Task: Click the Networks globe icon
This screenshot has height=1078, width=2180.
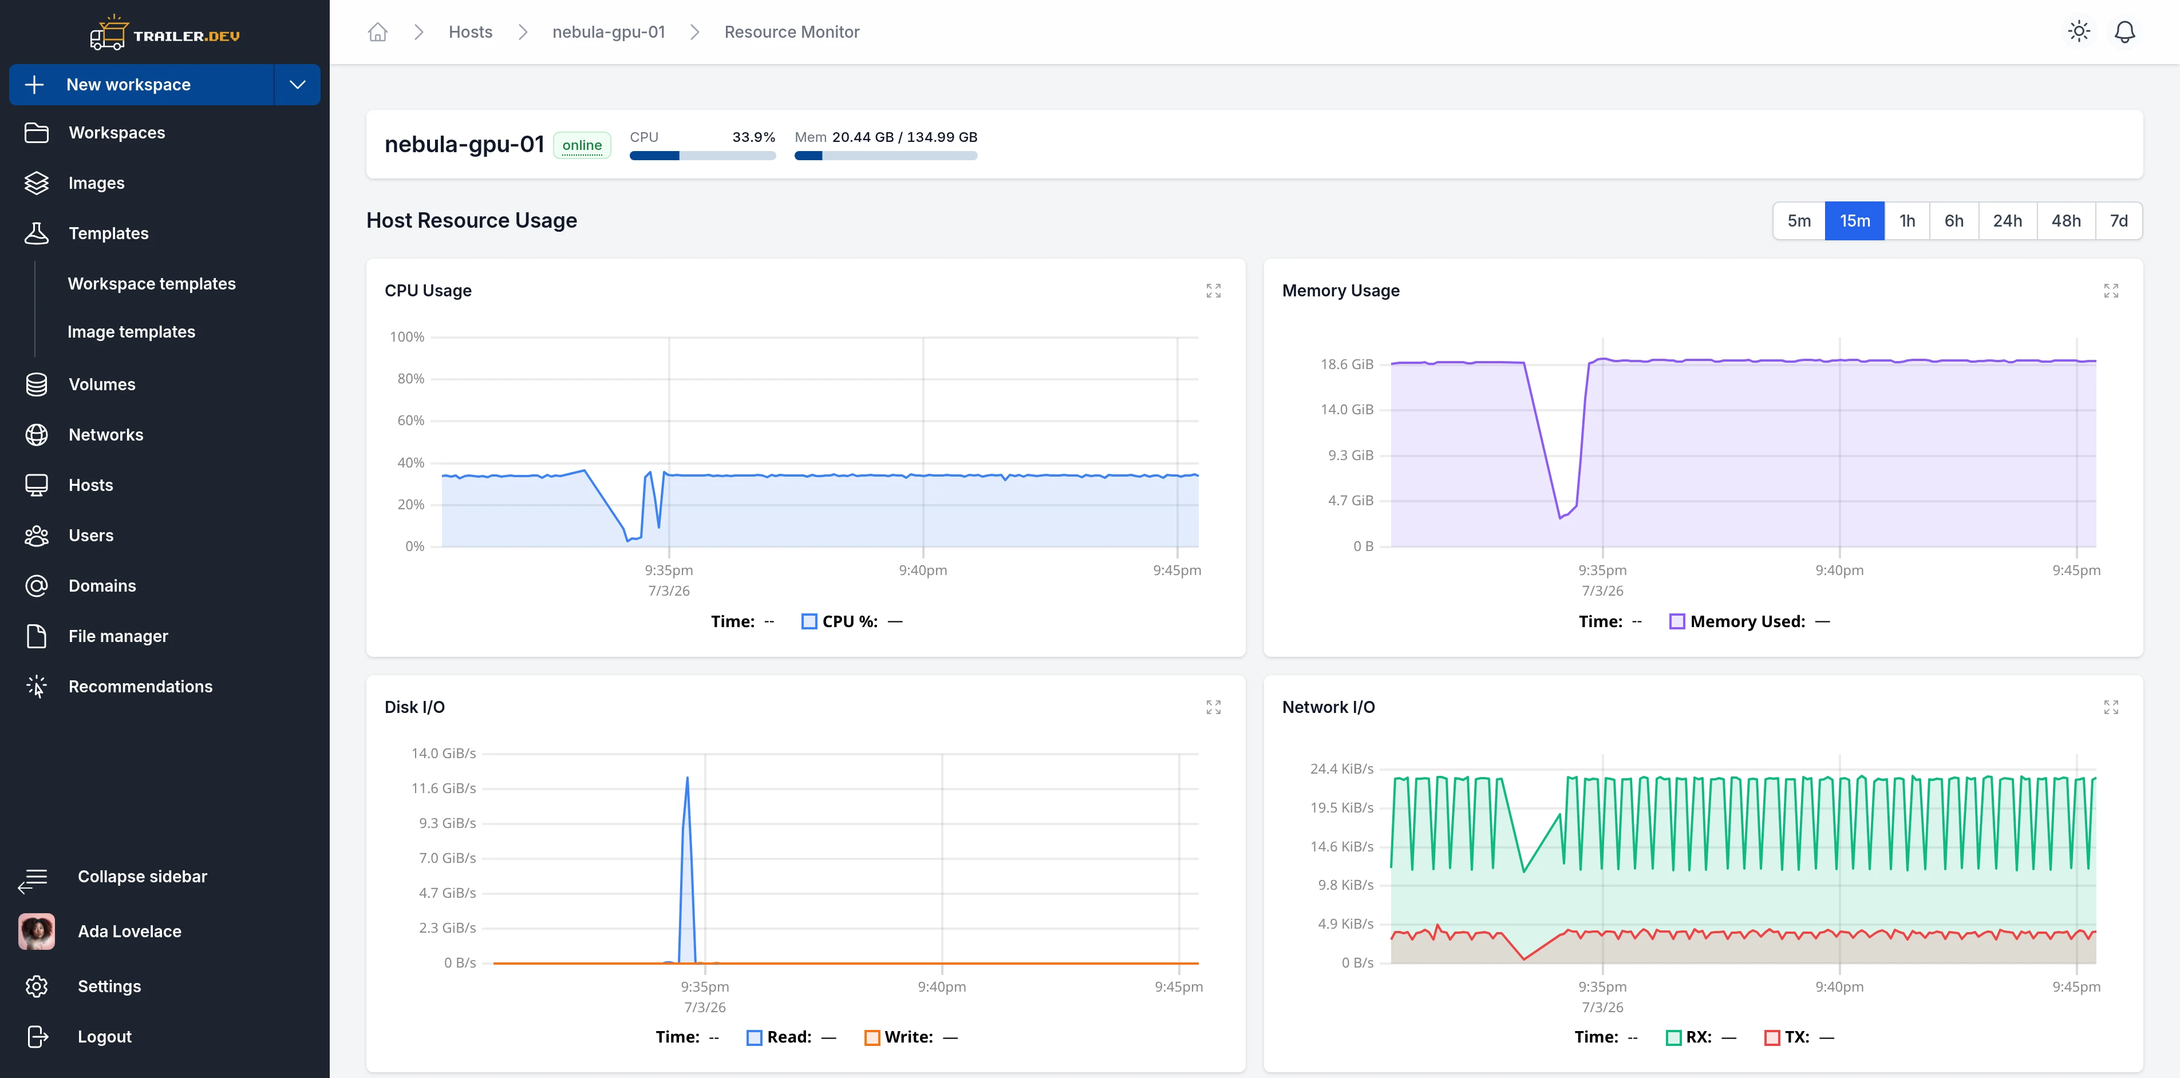Action: [37, 435]
